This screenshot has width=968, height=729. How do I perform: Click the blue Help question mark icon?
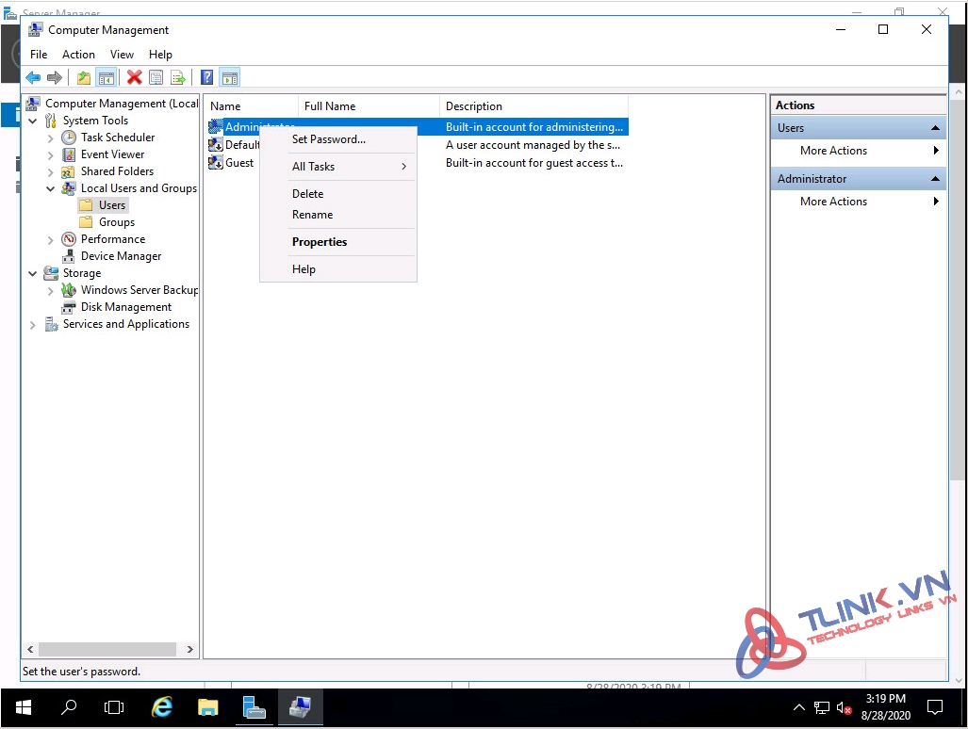(x=207, y=78)
